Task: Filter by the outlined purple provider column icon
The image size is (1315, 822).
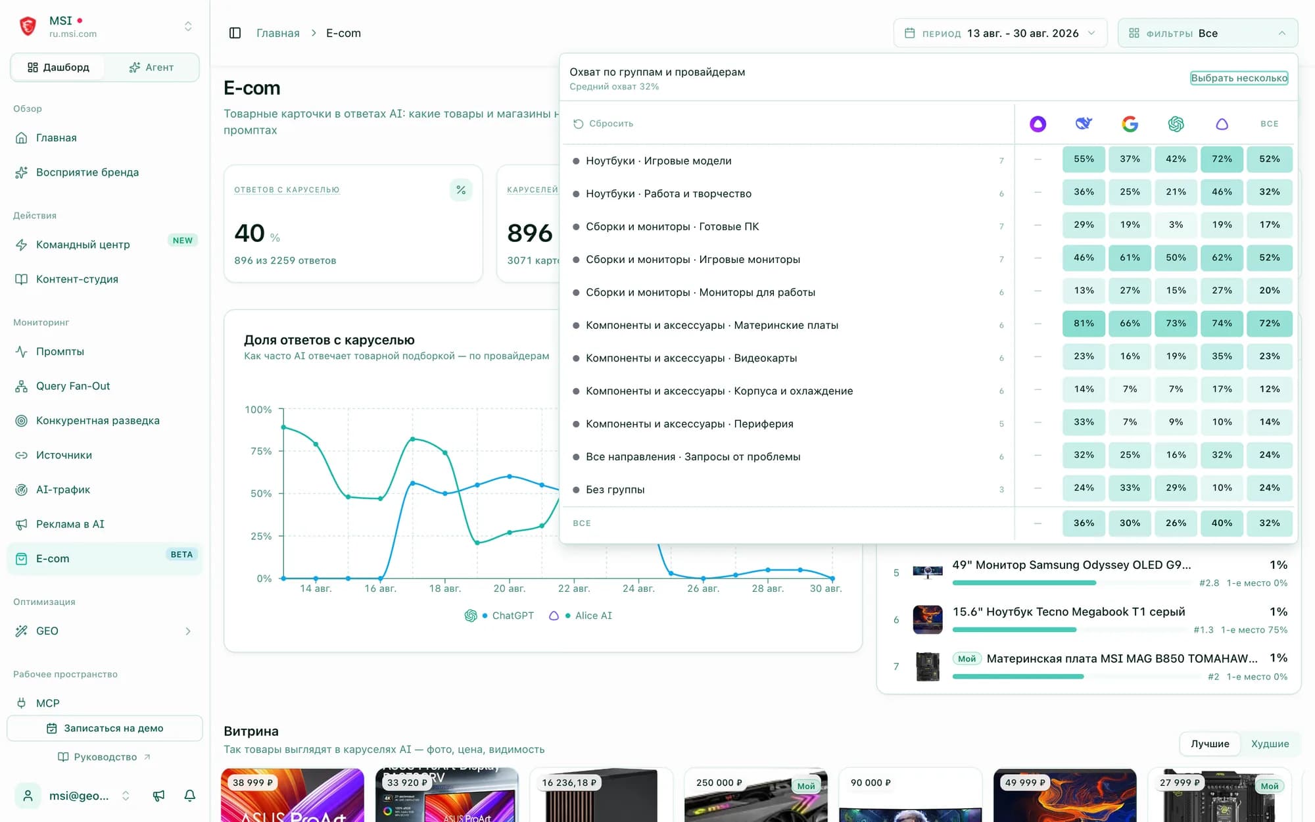Action: (1222, 124)
